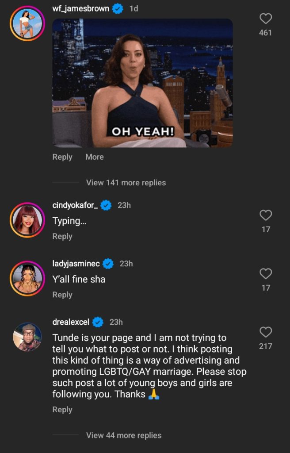Expand "View 141 more replies"

[126, 183]
